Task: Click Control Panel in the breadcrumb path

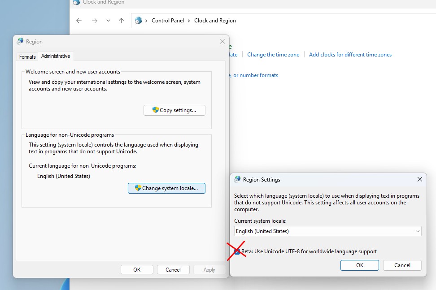Action: click(168, 21)
